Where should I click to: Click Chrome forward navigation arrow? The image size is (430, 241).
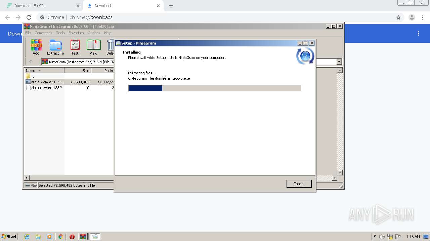18,17
